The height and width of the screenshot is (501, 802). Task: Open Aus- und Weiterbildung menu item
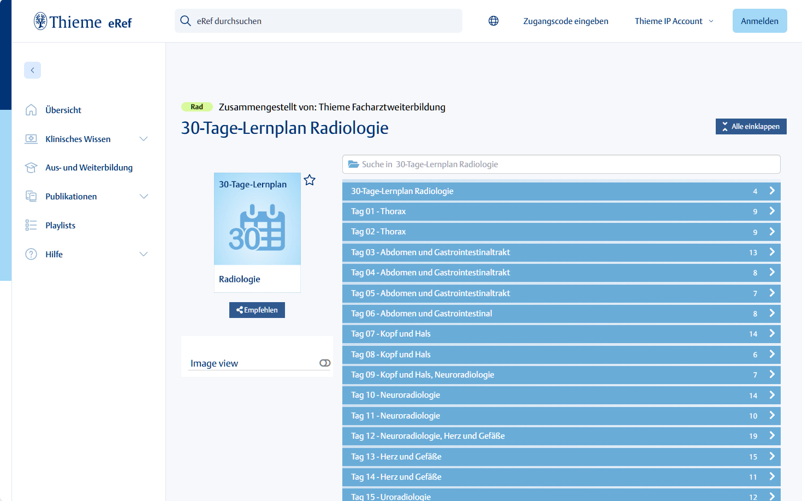click(x=89, y=168)
